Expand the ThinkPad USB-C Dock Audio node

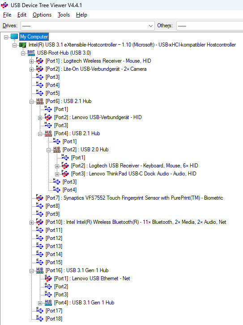(57, 174)
